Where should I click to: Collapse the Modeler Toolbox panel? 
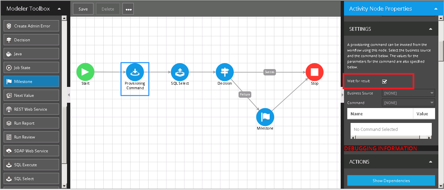coord(59,9)
